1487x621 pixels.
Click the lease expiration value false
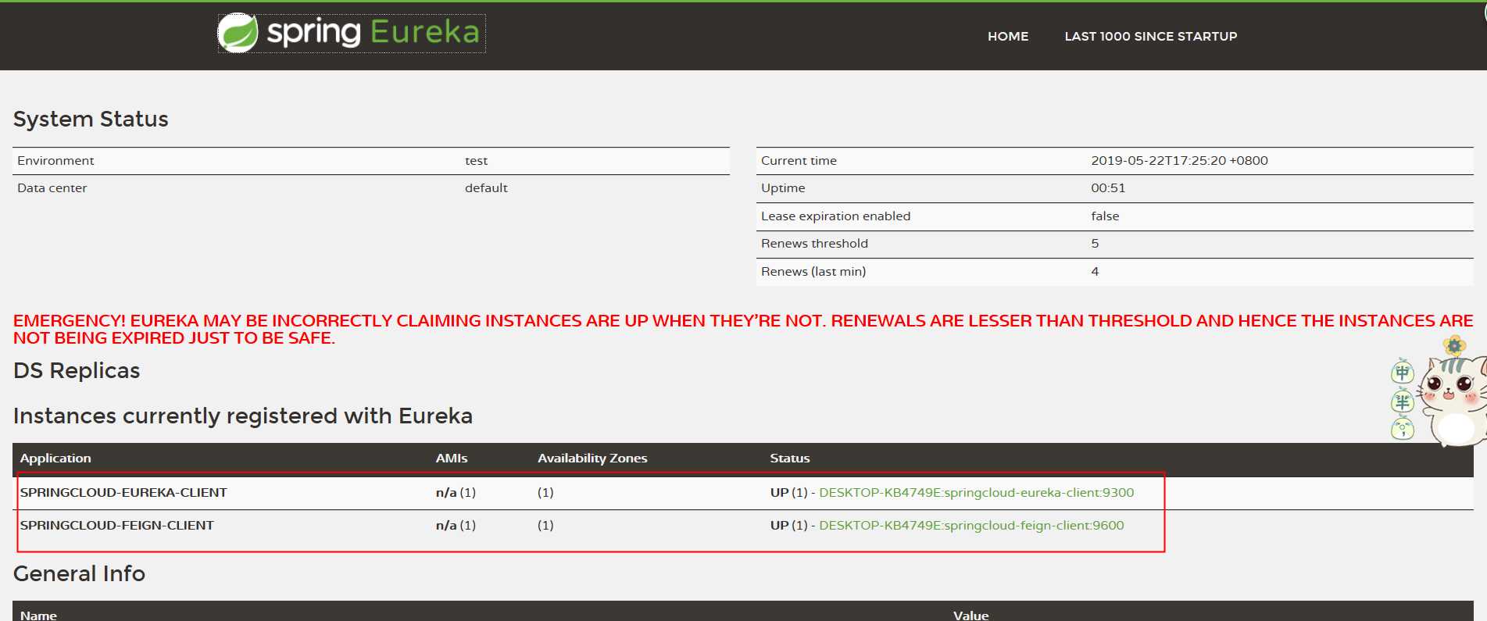tap(1105, 216)
